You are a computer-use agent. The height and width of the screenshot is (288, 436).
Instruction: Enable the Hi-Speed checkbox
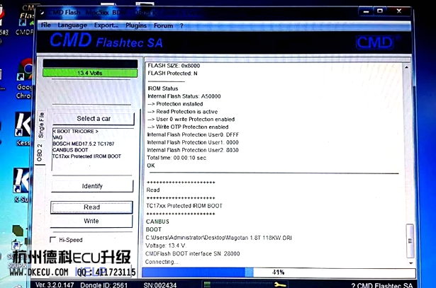(x=52, y=239)
